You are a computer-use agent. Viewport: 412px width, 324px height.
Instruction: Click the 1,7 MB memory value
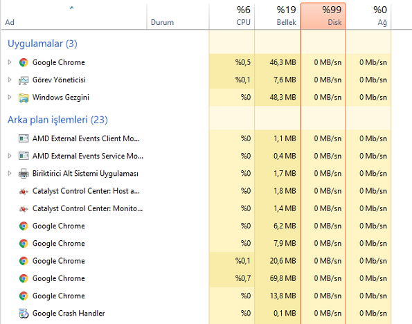(285, 174)
